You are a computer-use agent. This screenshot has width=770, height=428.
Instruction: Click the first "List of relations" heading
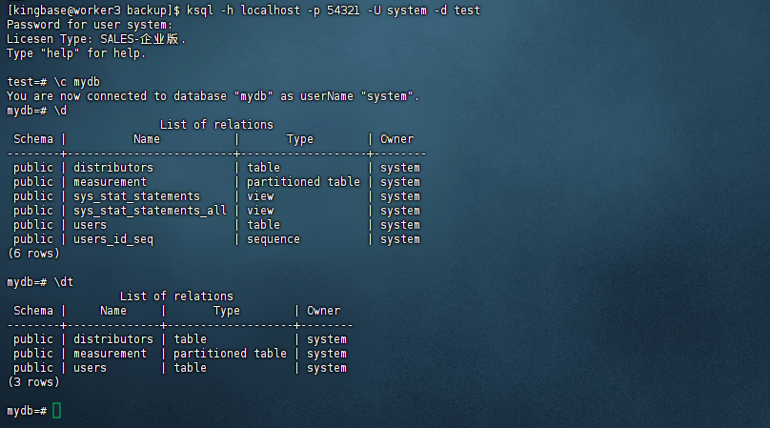[x=216, y=125]
